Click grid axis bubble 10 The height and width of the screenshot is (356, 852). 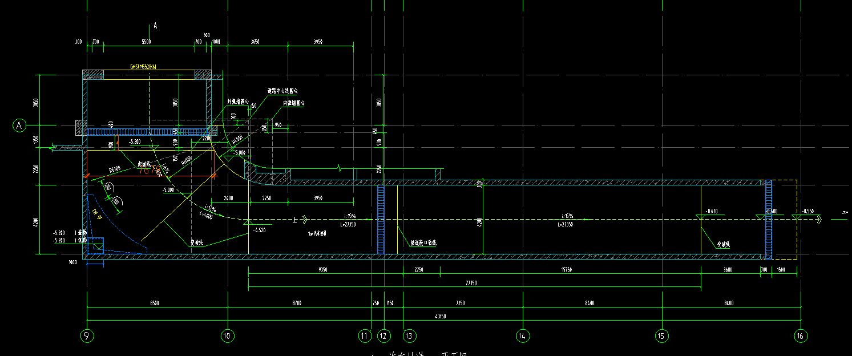[x=227, y=336]
